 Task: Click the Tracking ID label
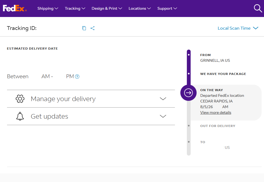coord(22,28)
